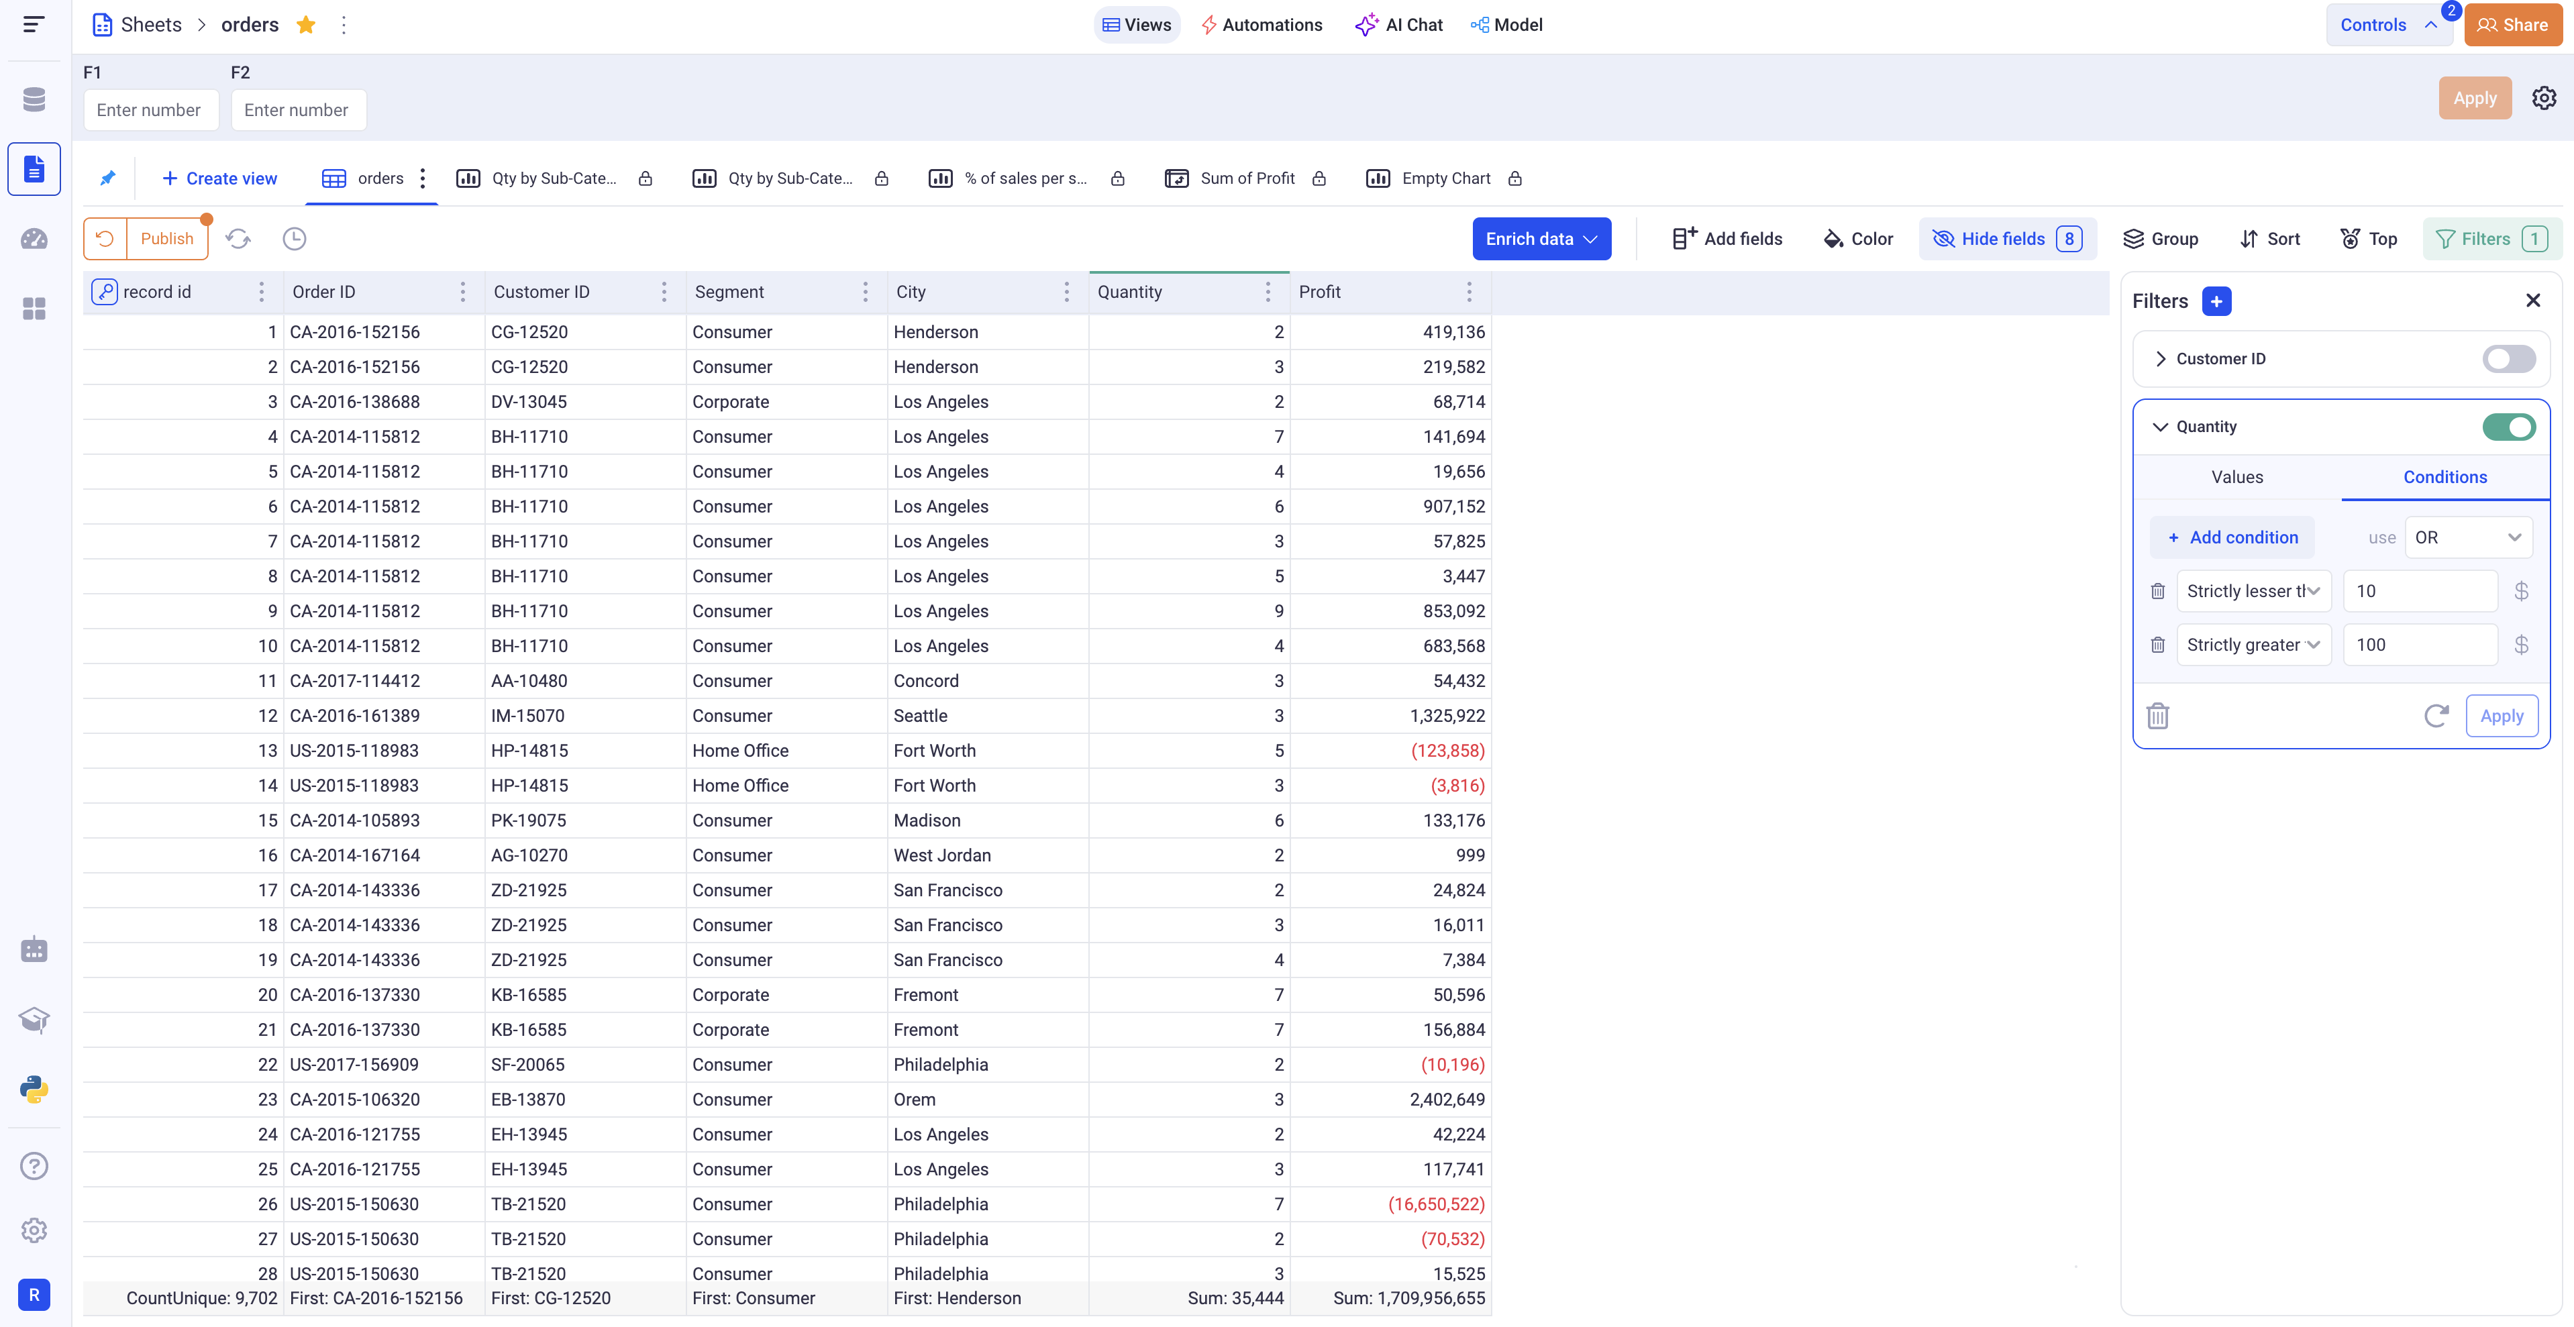Screen dimensions: 2574x1327
Task: Open the Sum of Profit view tab
Action: pos(1246,179)
